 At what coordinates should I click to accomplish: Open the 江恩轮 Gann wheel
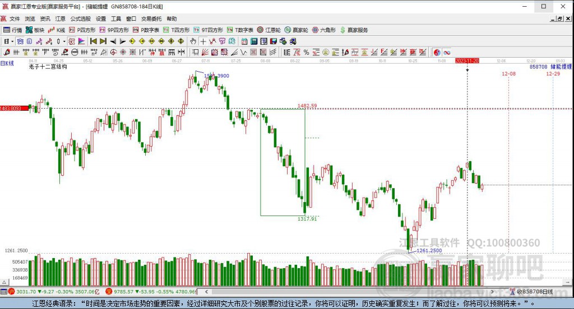coord(269,30)
